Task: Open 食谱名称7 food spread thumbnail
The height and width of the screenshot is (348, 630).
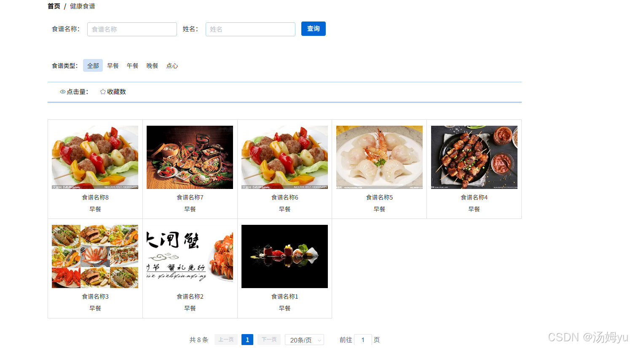Action: tap(190, 157)
